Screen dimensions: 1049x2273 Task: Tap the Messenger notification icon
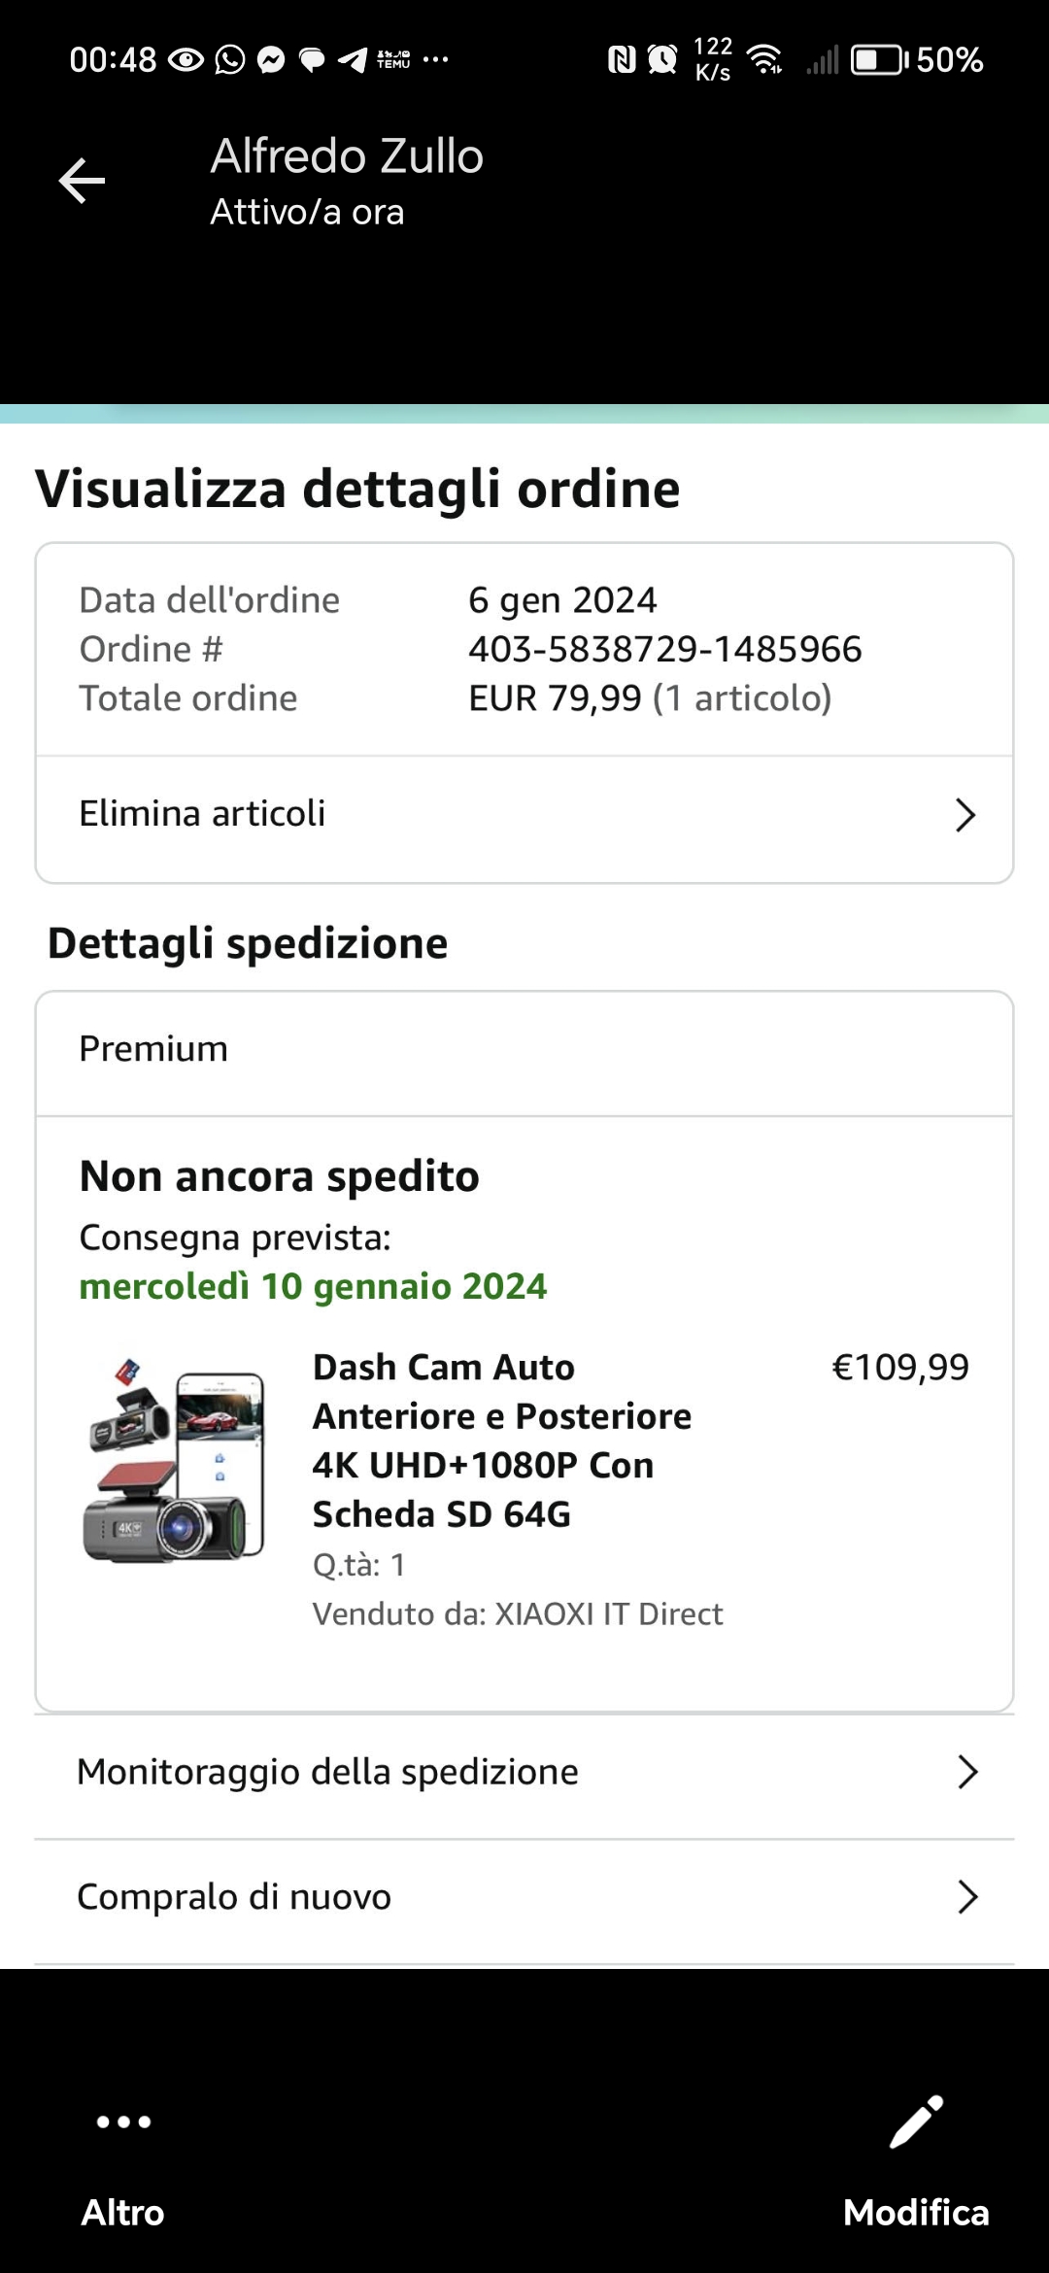271,60
